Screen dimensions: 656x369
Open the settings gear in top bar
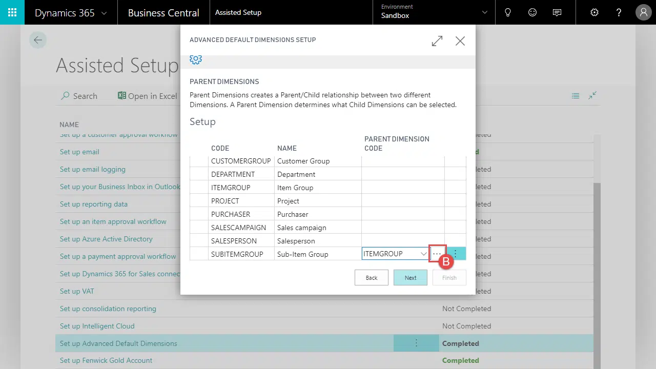tap(594, 12)
